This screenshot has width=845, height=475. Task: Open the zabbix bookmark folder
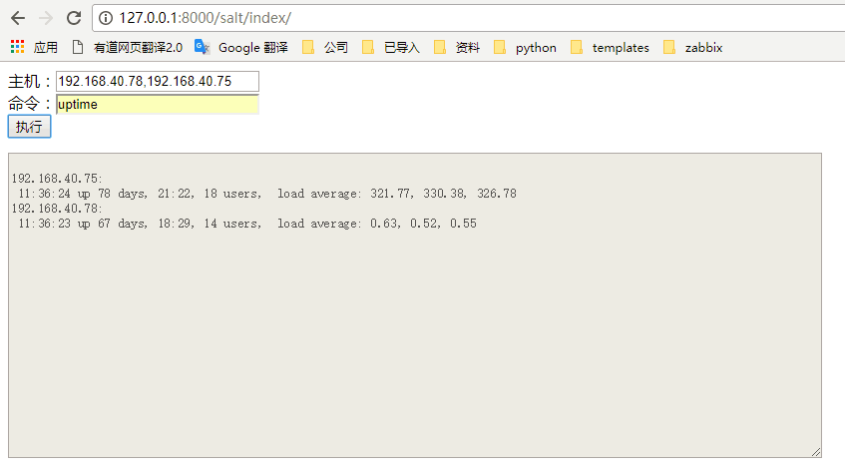tap(692, 48)
